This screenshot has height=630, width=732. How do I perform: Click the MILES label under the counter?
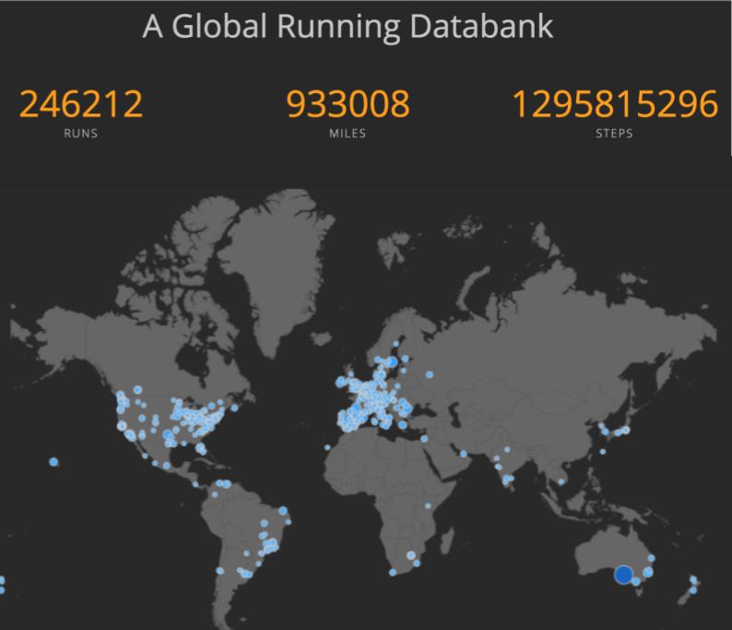coord(348,134)
